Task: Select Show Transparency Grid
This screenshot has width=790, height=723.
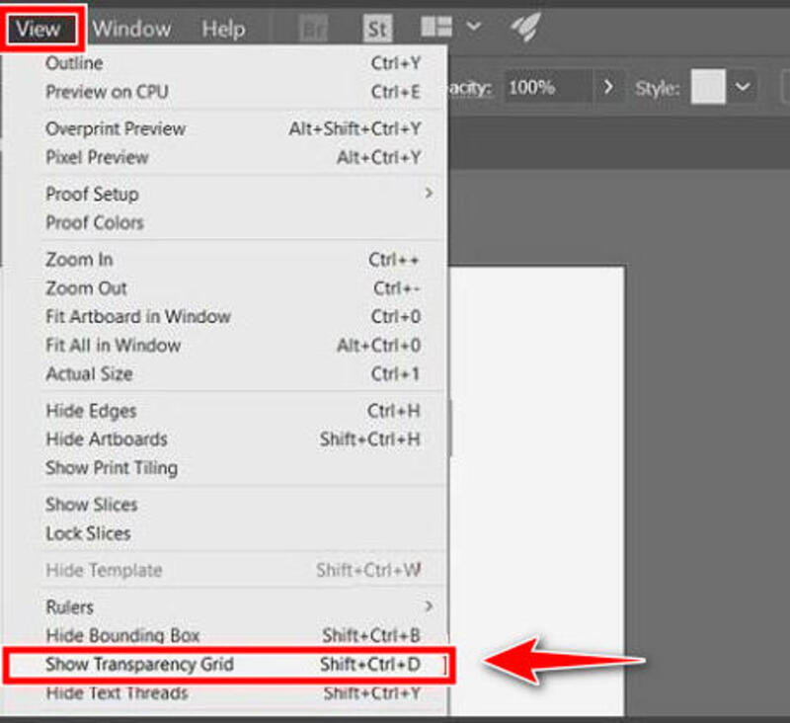Action: (x=229, y=665)
